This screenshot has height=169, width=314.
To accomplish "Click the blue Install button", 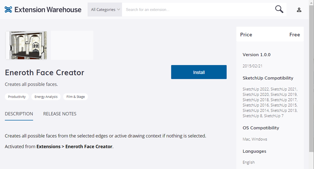I will (x=199, y=72).
